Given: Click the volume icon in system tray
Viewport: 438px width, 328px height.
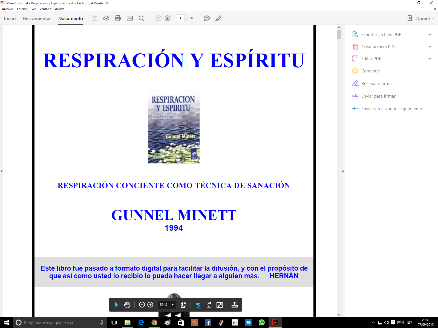Looking at the screenshot, I should (x=387, y=323).
